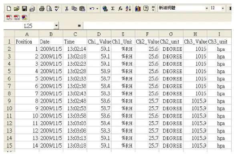Click DEGREE cell in row 5
This screenshot has width=234, height=154.
pyautogui.click(x=171, y=71)
